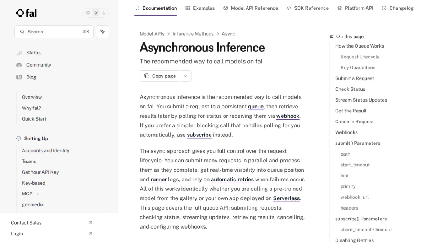Click the Login arrow icon
This screenshot has width=432, height=243.
(x=90, y=234)
